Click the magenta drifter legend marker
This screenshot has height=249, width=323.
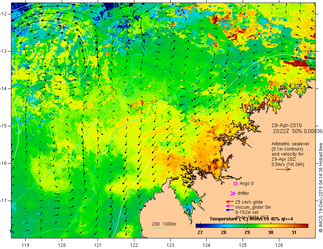[x=233, y=193]
